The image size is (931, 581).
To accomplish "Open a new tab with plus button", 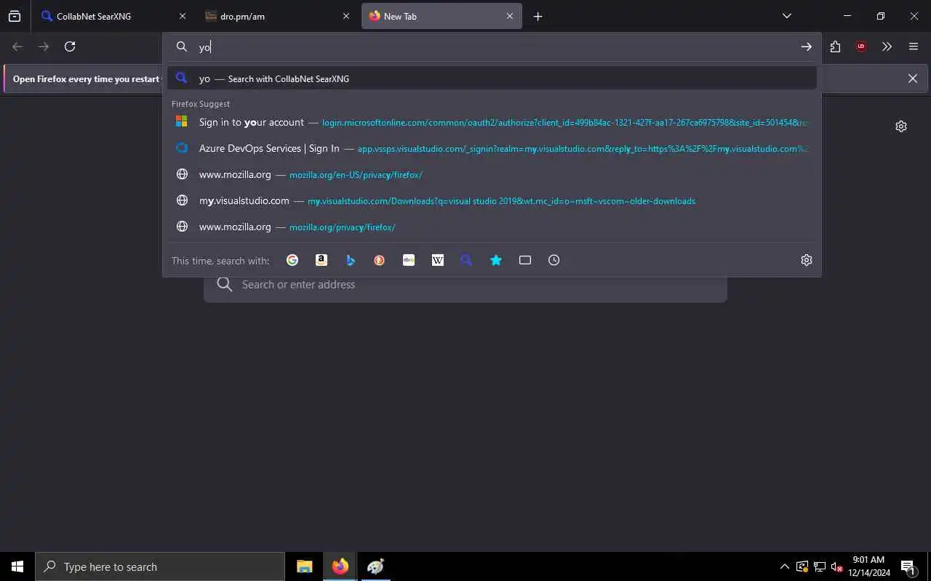I will (538, 16).
